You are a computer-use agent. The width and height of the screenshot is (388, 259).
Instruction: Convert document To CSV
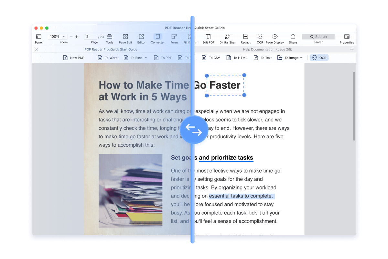point(211,58)
